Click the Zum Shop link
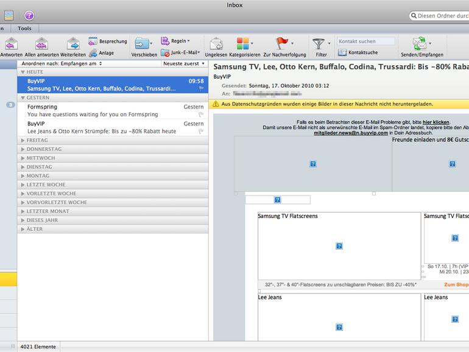469x352 pixels. (456, 285)
